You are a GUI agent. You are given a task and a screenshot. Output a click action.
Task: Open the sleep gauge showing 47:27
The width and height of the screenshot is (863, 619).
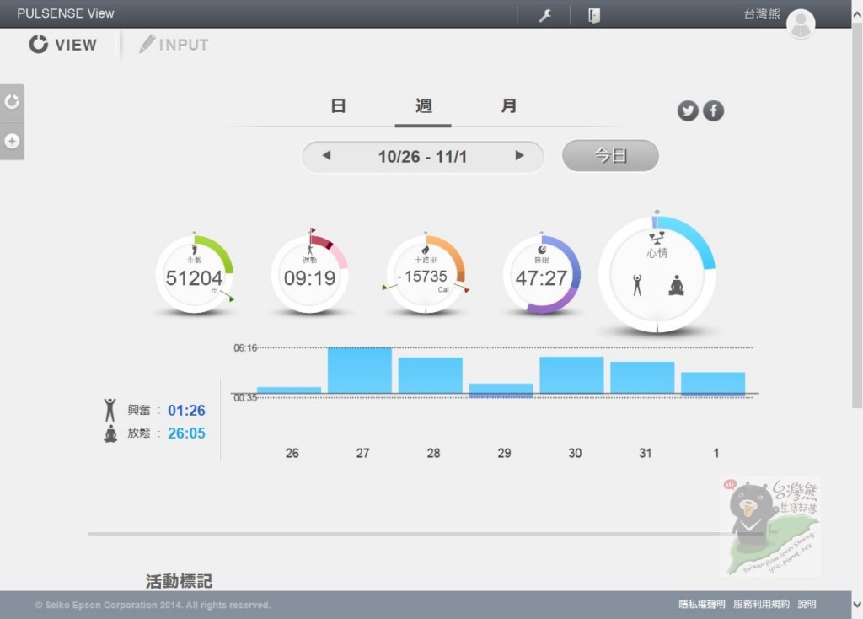point(542,275)
